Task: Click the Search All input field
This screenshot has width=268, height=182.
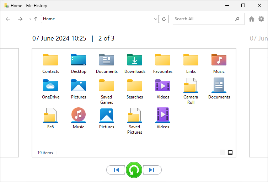Action: coord(203,19)
